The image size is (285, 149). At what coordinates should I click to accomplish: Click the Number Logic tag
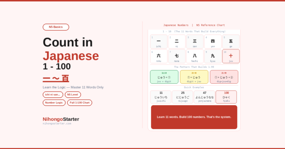(x=54, y=102)
